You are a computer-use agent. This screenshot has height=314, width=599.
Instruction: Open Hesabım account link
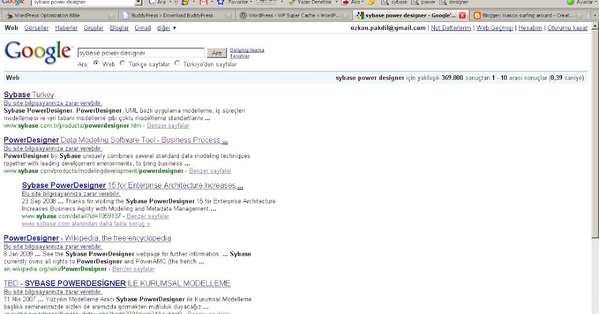530,28
